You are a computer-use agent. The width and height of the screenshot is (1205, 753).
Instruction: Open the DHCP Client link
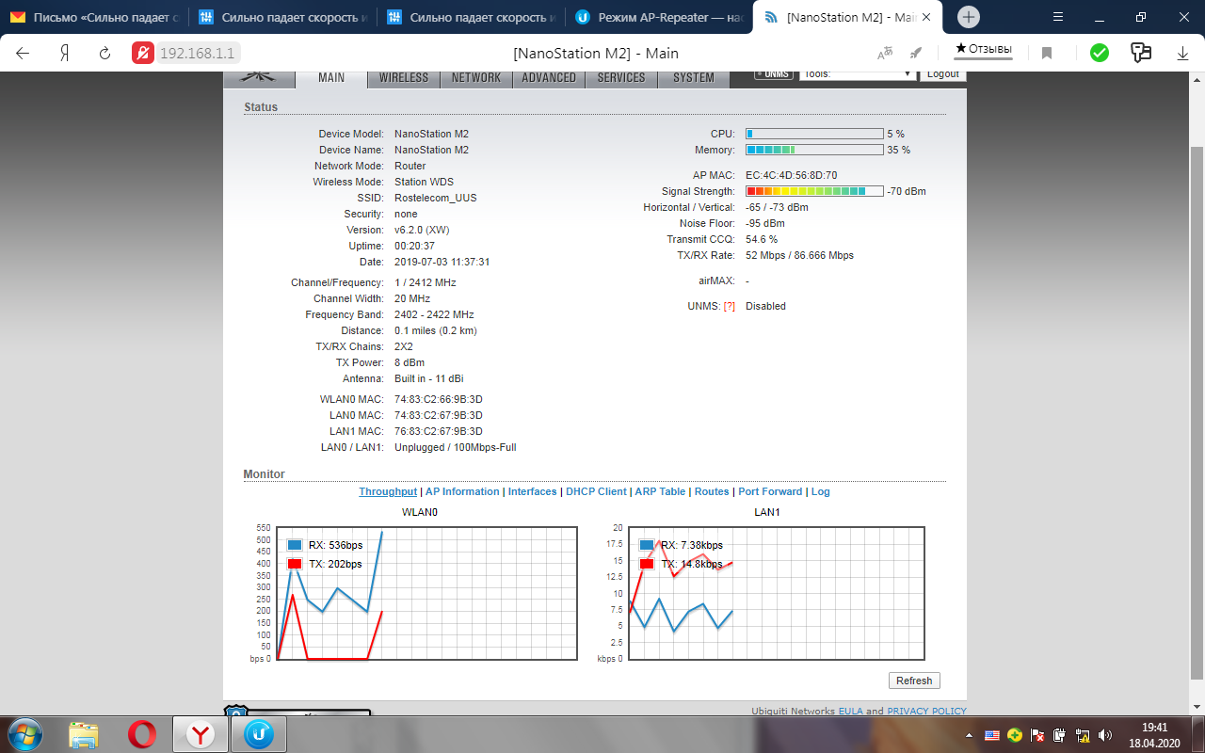tap(596, 491)
